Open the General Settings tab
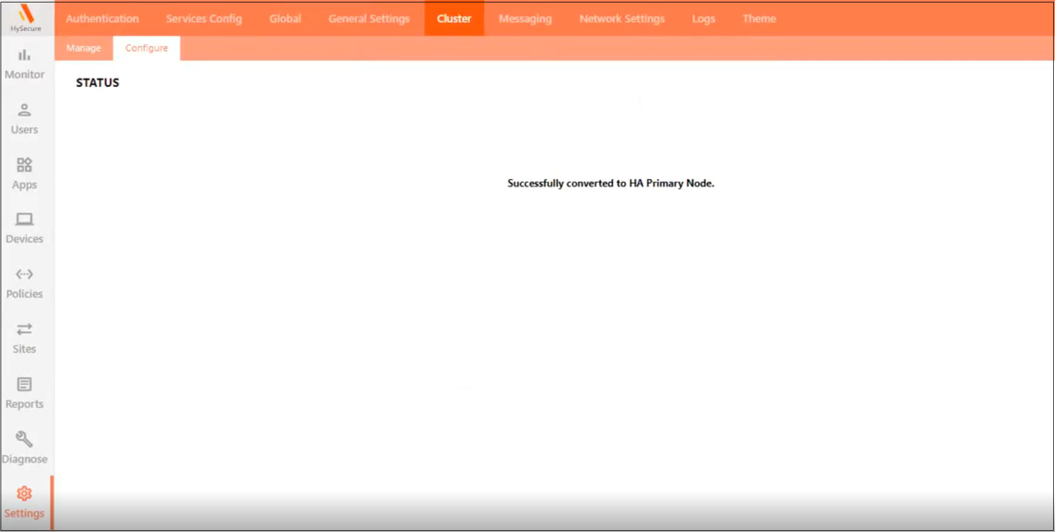 click(369, 19)
